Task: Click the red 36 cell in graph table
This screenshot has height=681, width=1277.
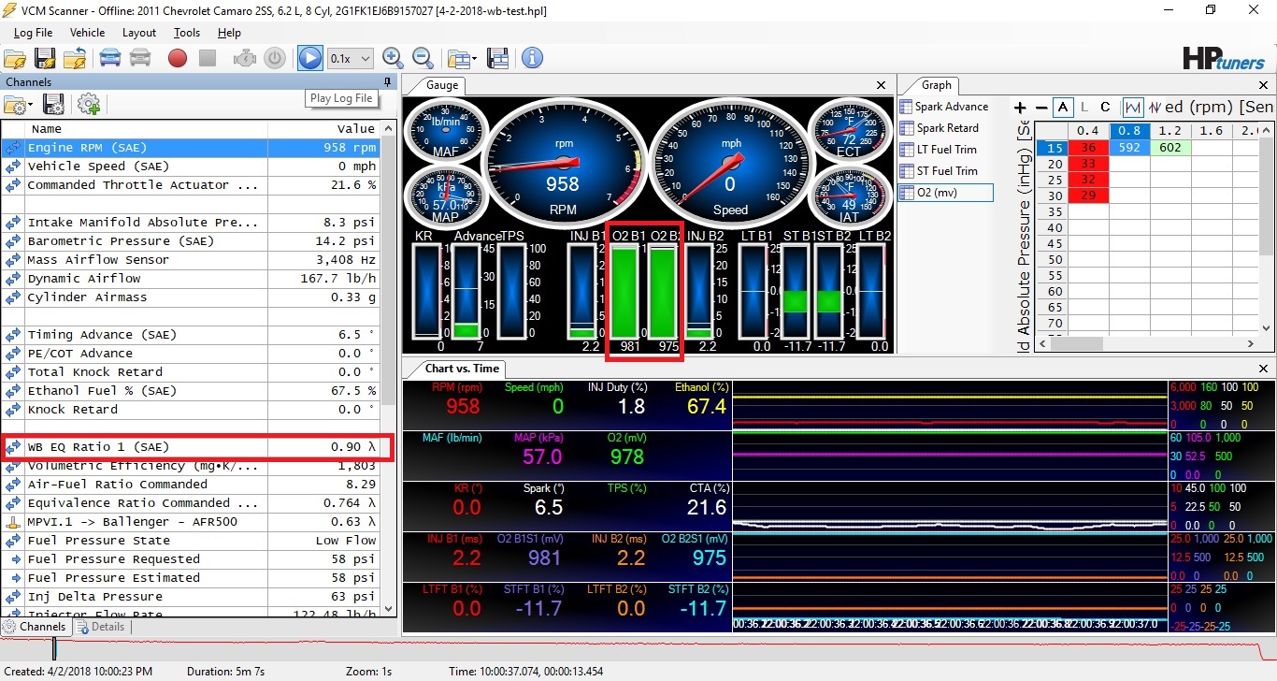Action: click(1087, 148)
